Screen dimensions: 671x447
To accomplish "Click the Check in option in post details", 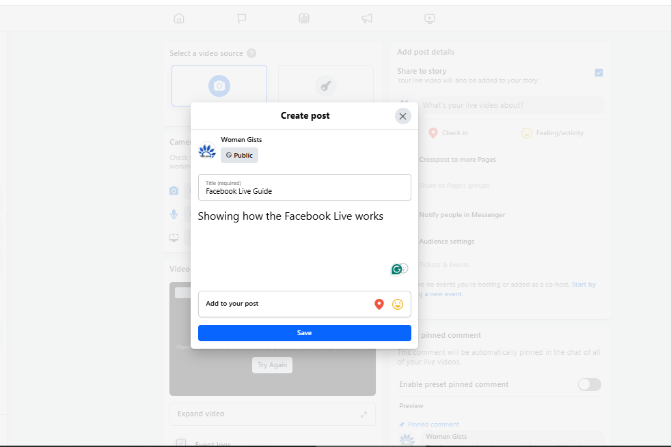I will [448, 133].
